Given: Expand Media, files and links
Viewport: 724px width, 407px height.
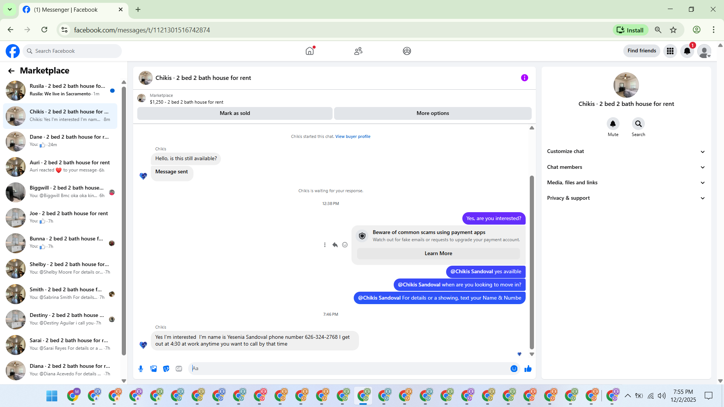Looking at the screenshot, I should 626,182.
